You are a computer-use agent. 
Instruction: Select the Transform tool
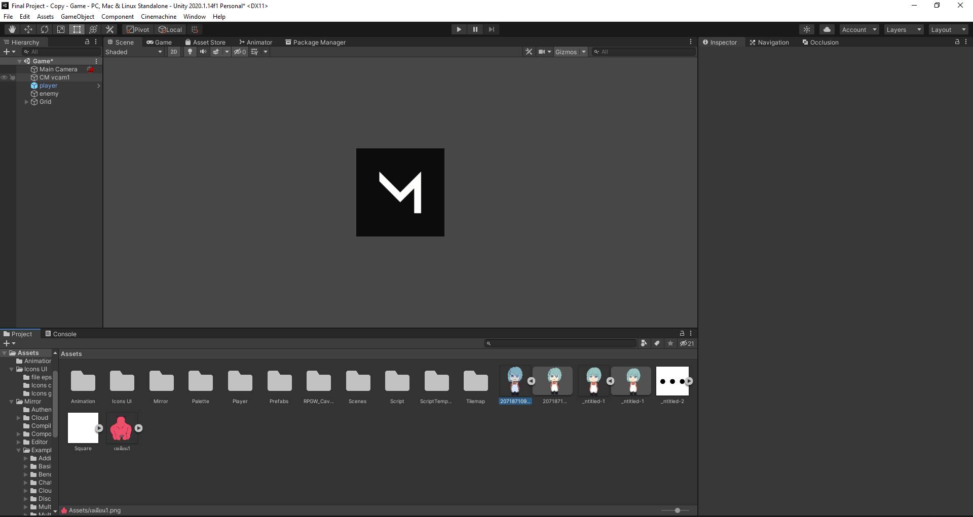93,29
